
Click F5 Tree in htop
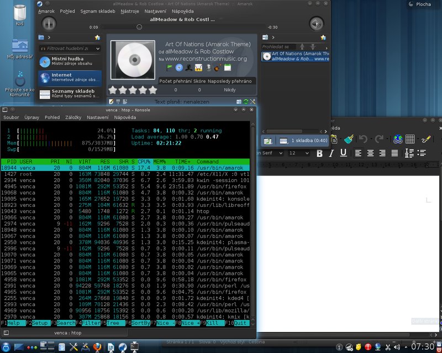click(x=113, y=323)
